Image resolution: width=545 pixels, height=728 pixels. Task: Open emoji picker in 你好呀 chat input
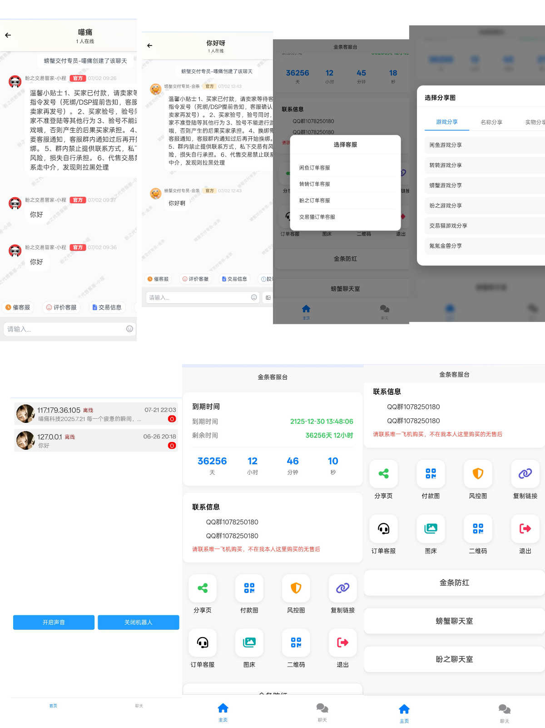click(x=254, y=297)
